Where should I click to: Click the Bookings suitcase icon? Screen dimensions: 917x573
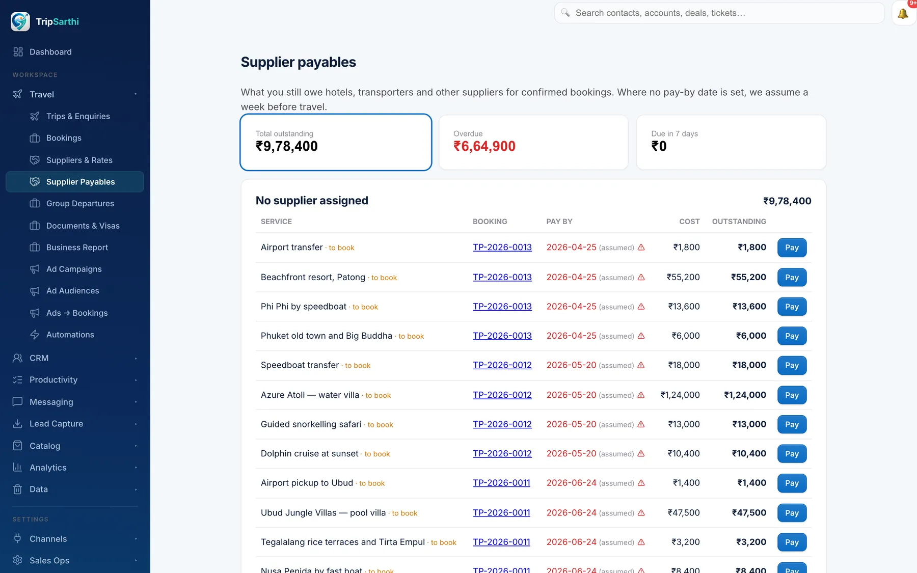click(x=35, y=138)
